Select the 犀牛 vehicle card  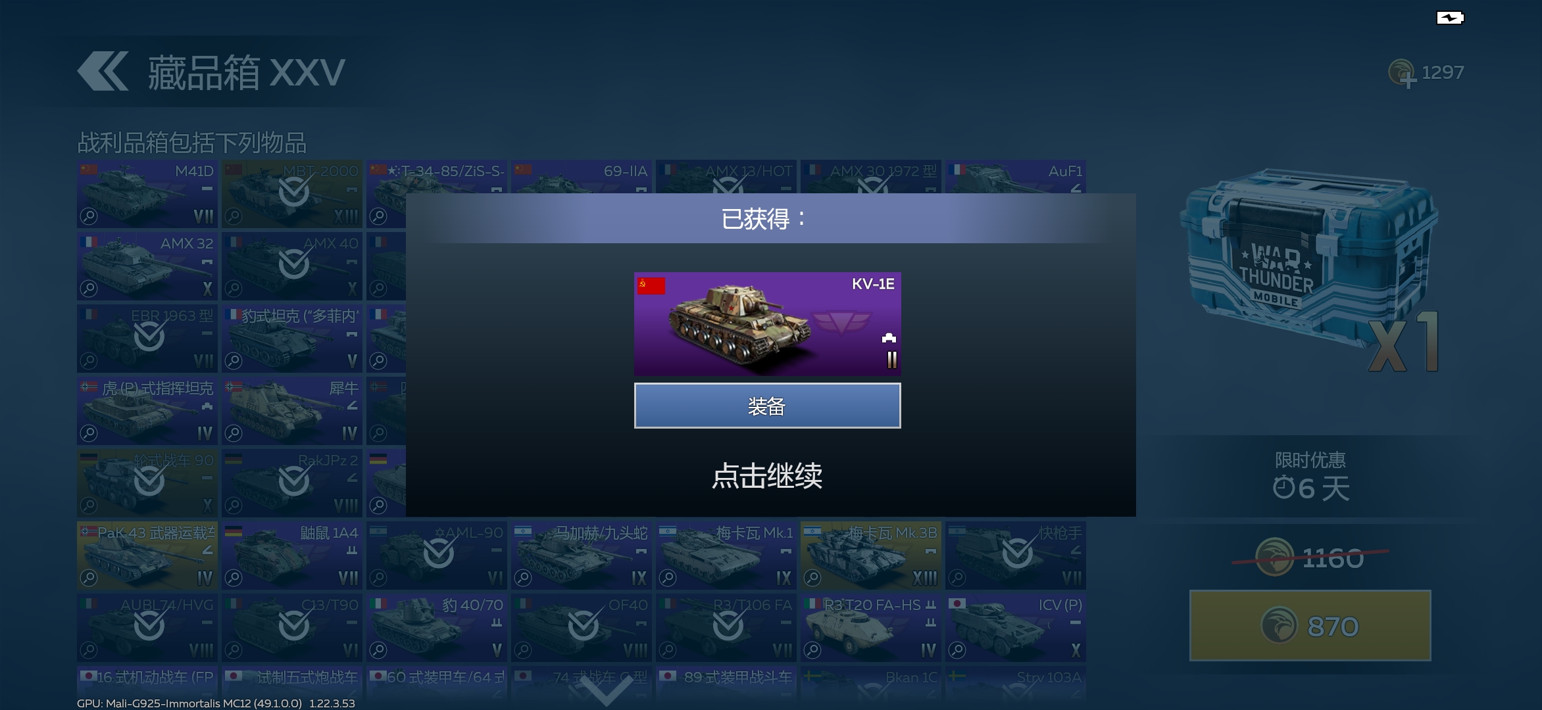pyautogui.click(x=292, y=411)
